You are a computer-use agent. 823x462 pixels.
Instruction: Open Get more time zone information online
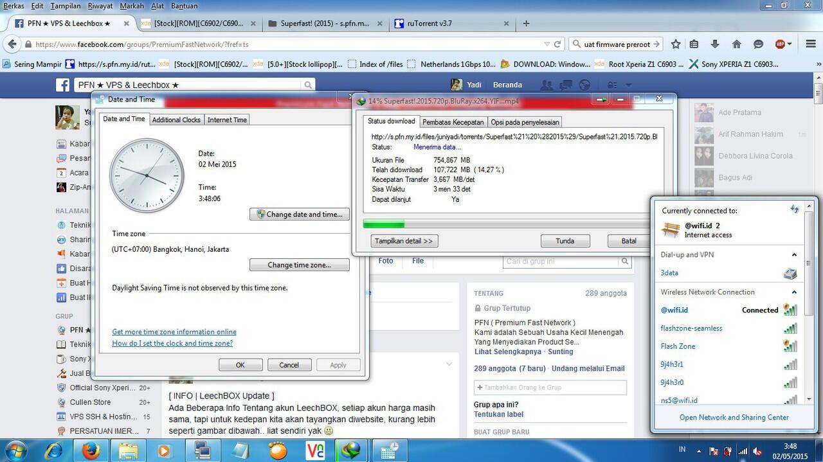(x=174, y=332)
